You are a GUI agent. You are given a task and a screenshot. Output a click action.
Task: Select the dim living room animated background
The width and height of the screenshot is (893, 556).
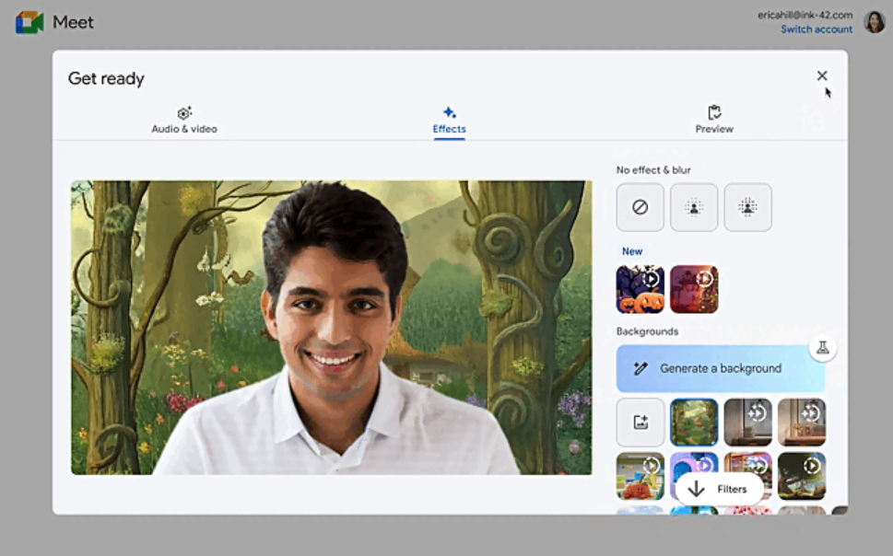(x=747, y=423)
